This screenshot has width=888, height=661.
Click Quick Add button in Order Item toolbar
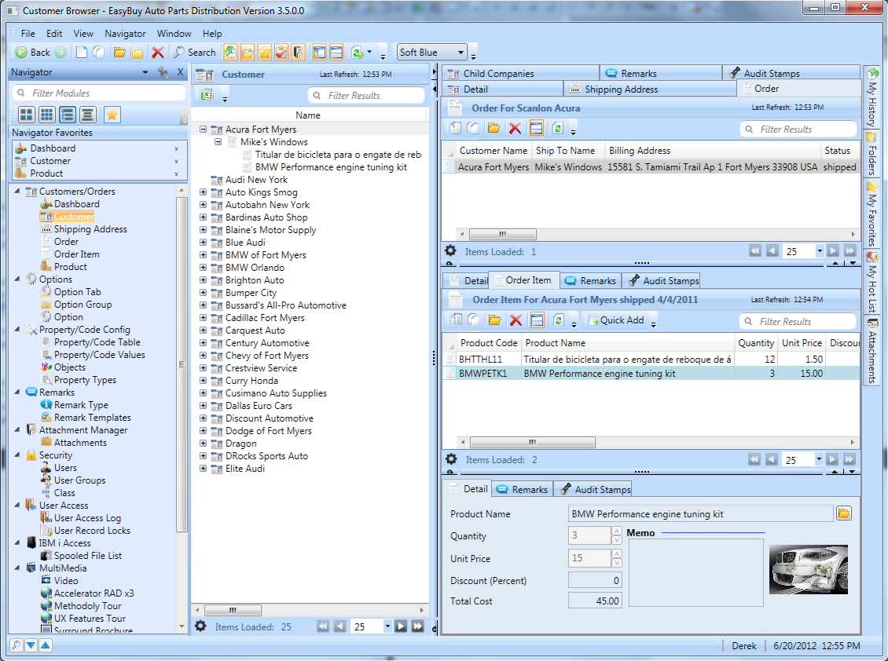pyautogui.click(x=617, y=320)
